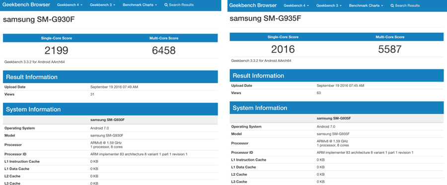Click L1 Instruction Cache label on SM-G930F page
The image size is (447, 185).
[22, 161]
